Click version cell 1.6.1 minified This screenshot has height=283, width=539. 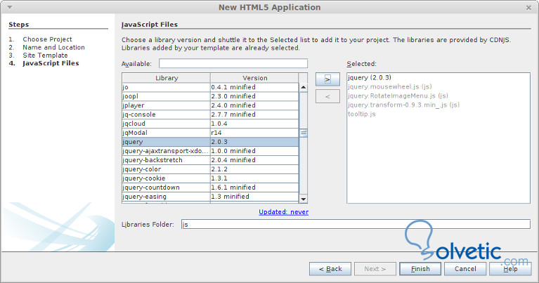pyautogui.click(x=254, y=187)
